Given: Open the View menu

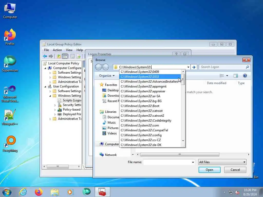Looking at the screenshot, I should pos(69,50).
